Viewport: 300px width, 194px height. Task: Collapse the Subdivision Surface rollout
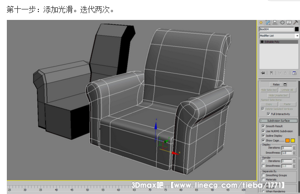pos(278,121)
